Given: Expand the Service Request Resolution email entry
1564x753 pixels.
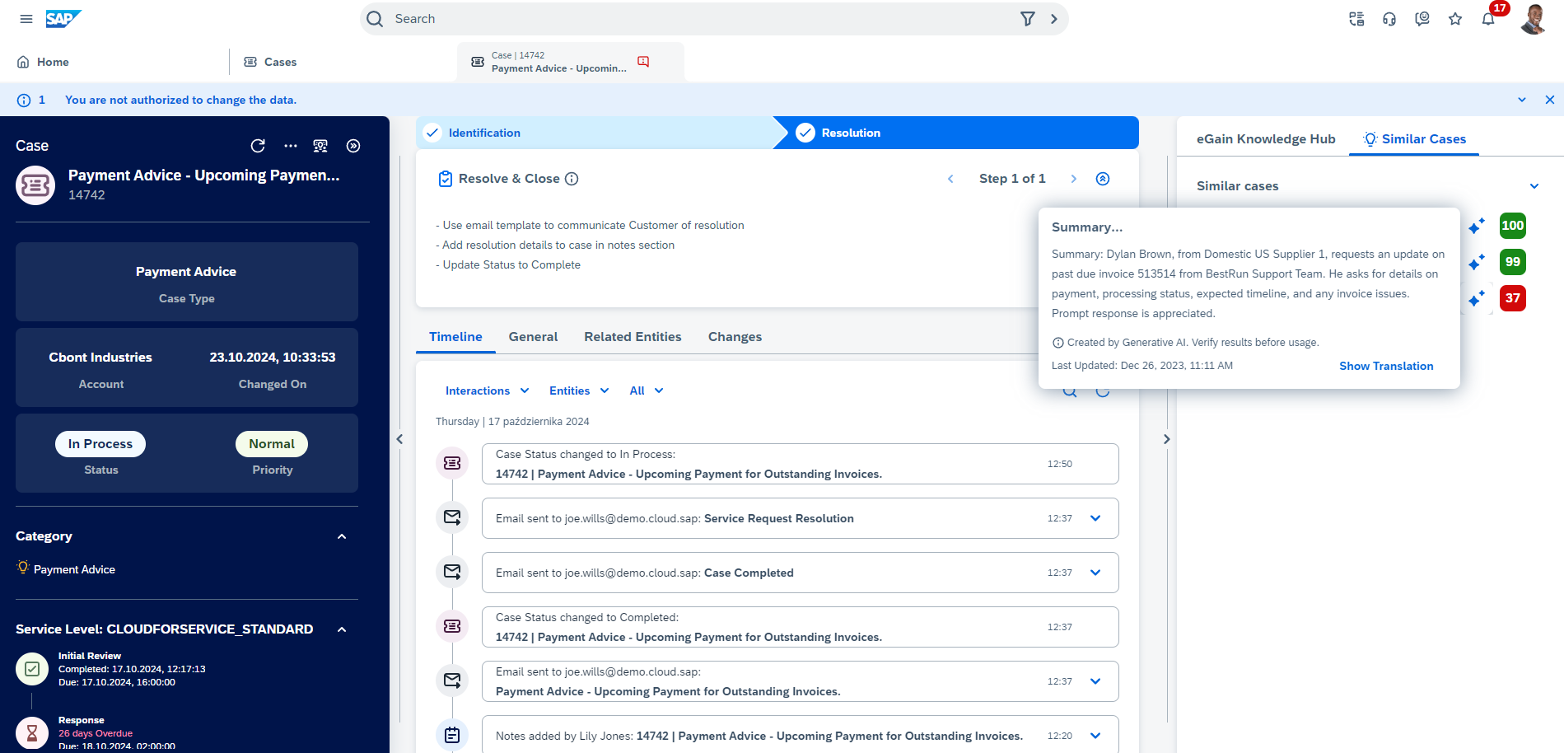Looking at the screenshot, I should (x=1095, y=518).
